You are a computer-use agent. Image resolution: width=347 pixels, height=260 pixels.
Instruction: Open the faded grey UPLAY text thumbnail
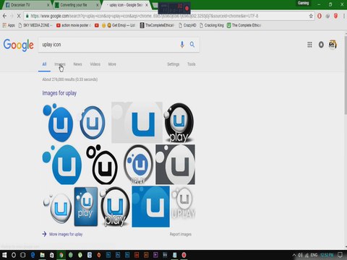[183, 204]
